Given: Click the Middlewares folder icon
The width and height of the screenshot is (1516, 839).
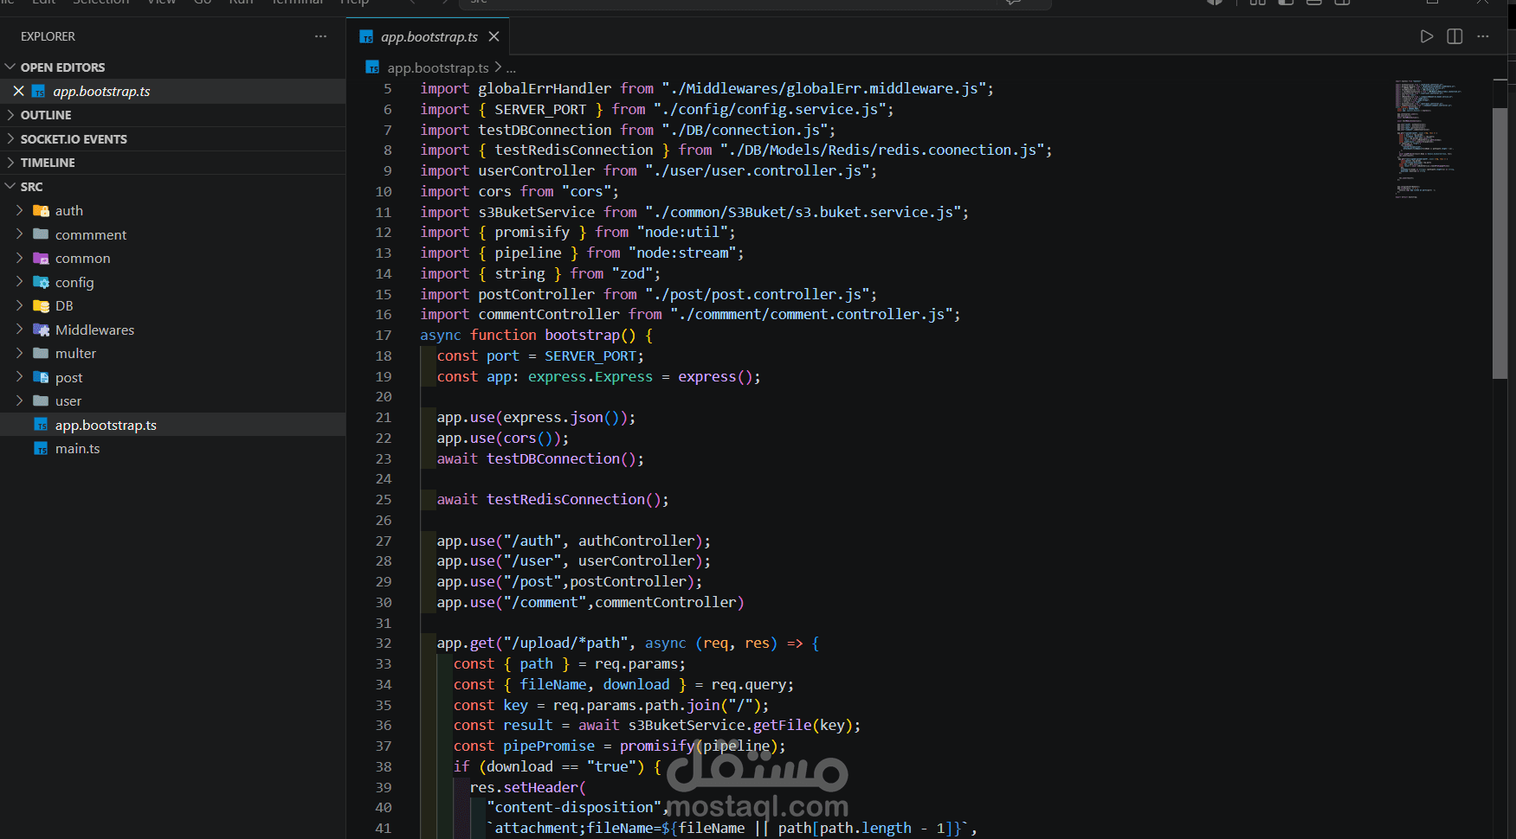Looking at the screenshot, I should pos(41,330).
